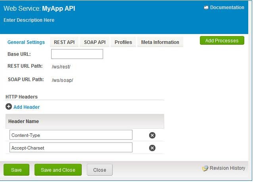Go to the Profiles tab
The image size is (253, 182).
[x=123, y=42]
